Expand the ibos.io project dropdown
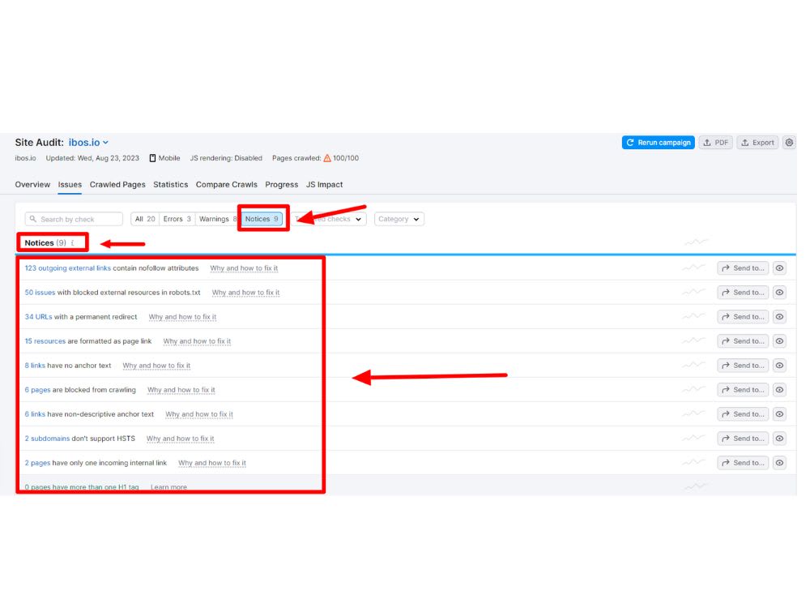This screenshot has width=810, height=608. (x=88, y=143)
